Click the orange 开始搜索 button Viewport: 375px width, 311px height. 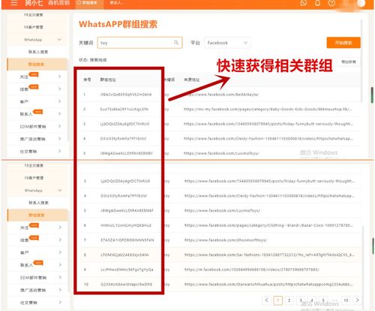pos(343,43)
